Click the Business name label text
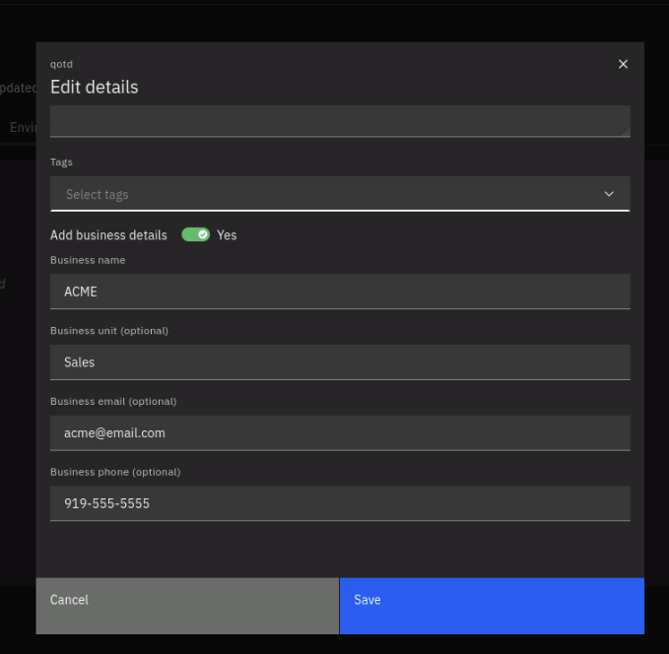The height and width of the screenshot is (654, 669). point(88,260)
